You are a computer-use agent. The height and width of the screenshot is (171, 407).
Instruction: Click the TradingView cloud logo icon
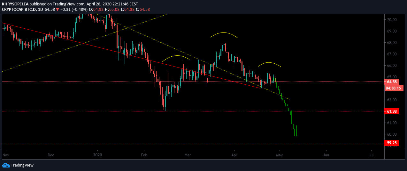point(6,165)
